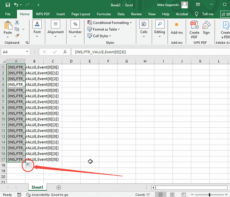The width and height of the screenshot is (230, 197).
Task: Open the Acrobat tab
Action: pos(182,14)
